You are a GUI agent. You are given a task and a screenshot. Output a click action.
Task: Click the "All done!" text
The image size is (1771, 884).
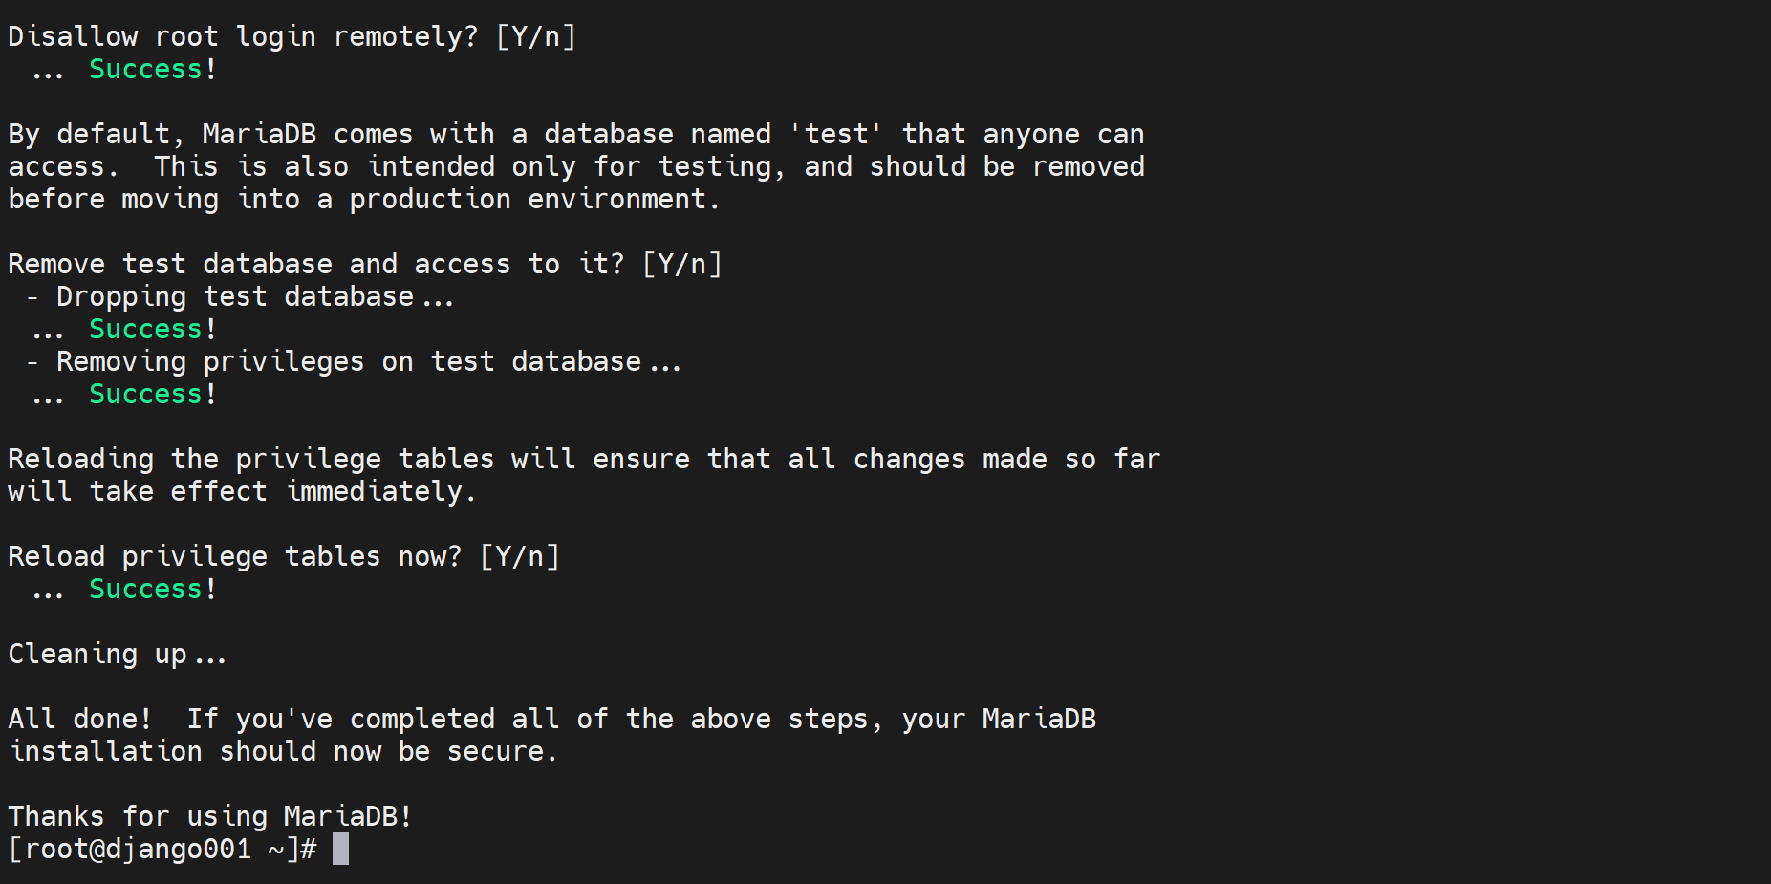(80, 719)
